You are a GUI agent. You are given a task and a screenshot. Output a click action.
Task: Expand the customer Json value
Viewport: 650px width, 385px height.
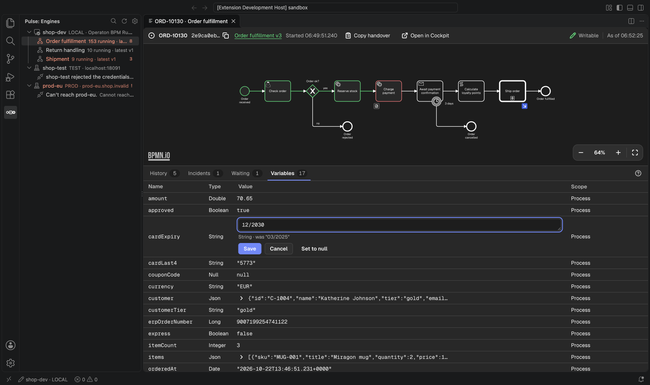point(241,298)
